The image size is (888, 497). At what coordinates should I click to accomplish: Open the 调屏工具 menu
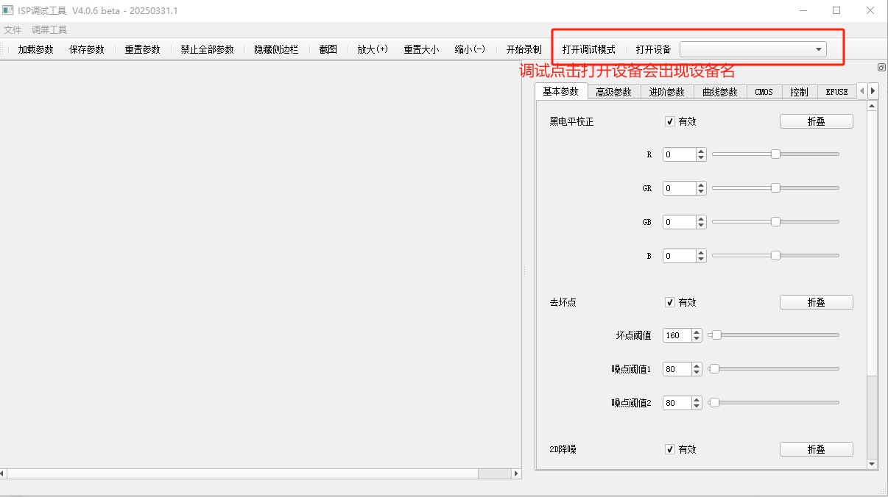pyautogui.click(x=49, y=30)
